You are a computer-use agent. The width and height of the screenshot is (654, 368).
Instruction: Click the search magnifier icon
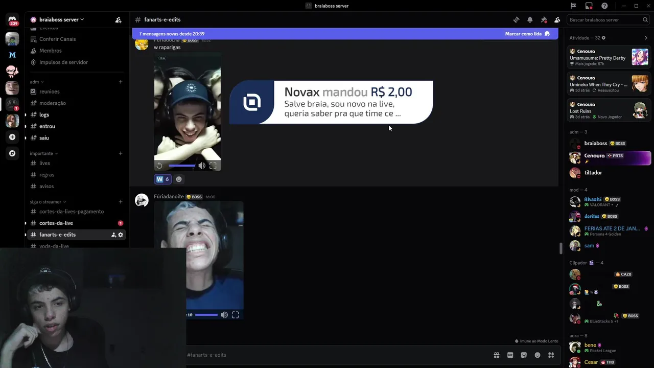pos(645,20)
